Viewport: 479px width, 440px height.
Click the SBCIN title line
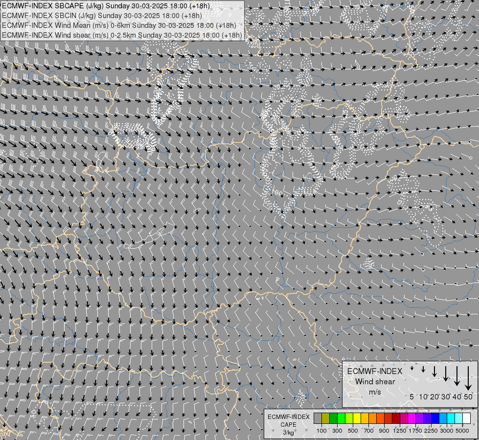(102, 16)
